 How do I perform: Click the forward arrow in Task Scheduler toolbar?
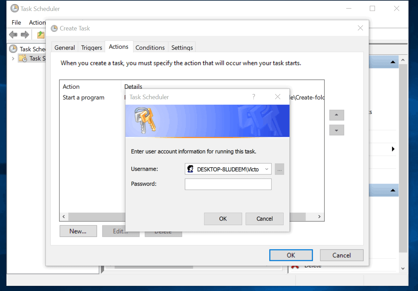tap(25, 35)
